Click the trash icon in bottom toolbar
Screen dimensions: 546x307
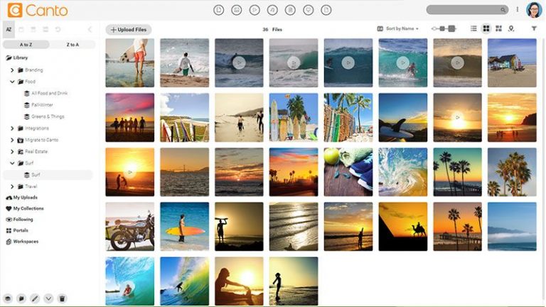point(62,298)
